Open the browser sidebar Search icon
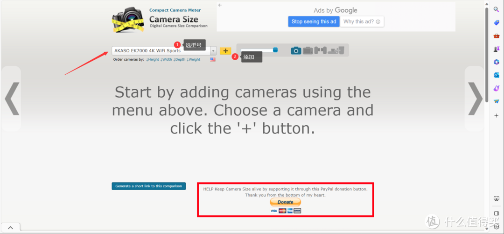The image size is (504, 234). click(496, 9)
